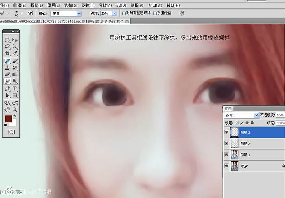This screenshot has height=198, width=285.
Task: Select the Gradient tool
Action: [15, 75]
